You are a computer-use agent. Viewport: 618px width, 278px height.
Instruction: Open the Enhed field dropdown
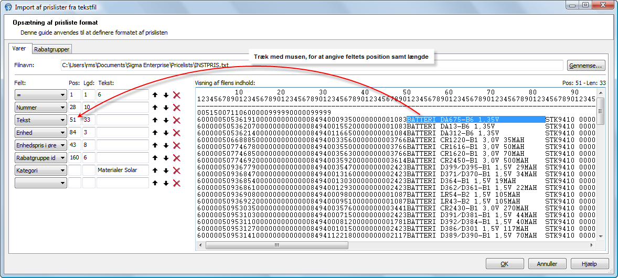pyautogui.click(x=40, y=133)
